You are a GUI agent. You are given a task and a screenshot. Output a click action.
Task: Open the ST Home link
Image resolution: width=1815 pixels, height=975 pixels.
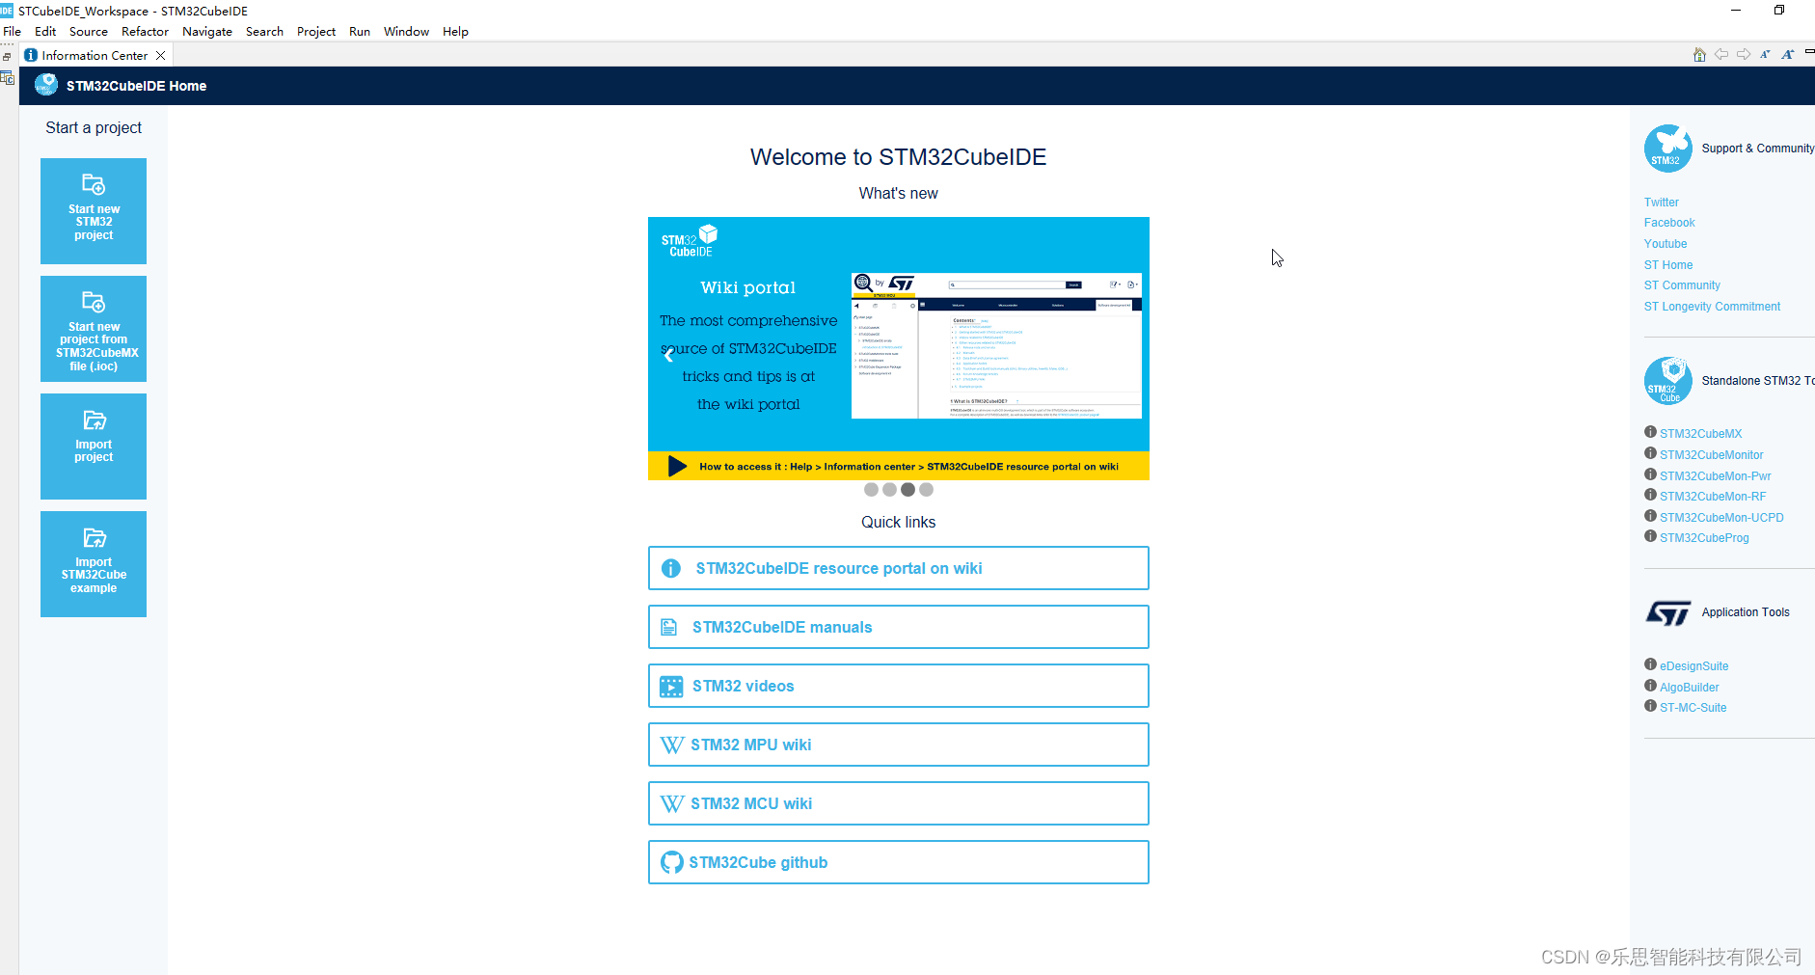point(1668,265)
